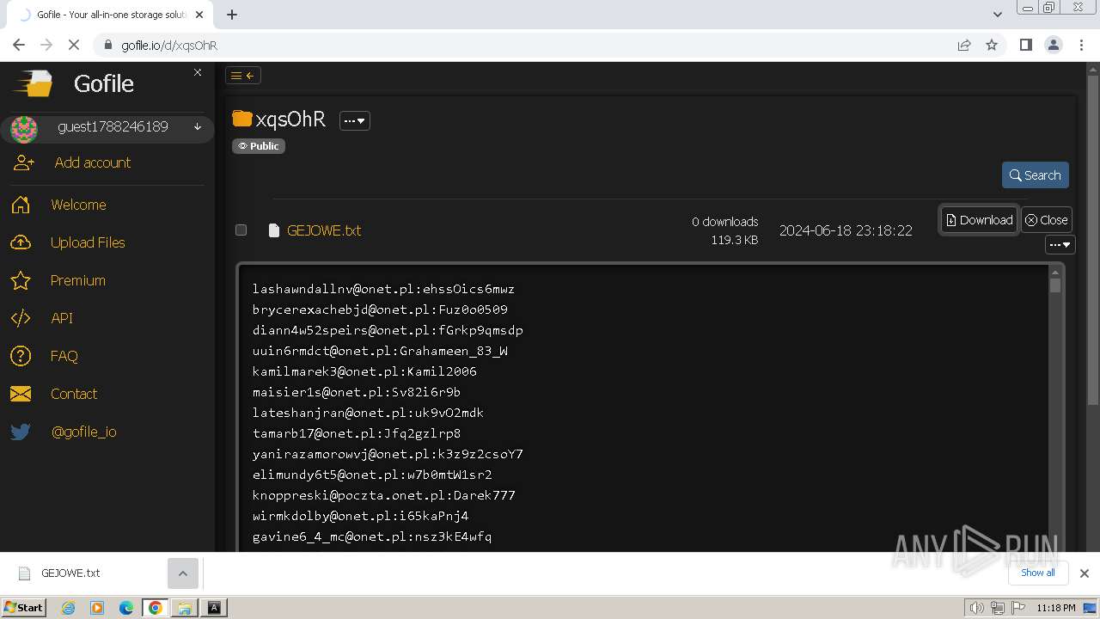This screenshot has height=619, width=1100.
Task: Expand the guest1788246189 account dropdown
Action: coord(198,127)
